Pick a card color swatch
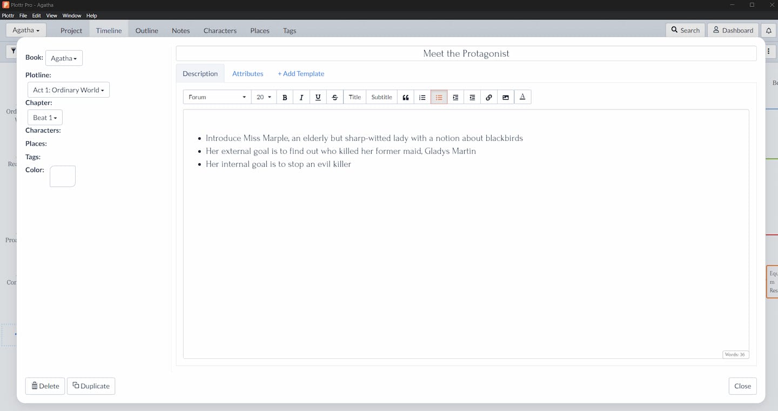This screenshot has width=778, height=411. 62,176
